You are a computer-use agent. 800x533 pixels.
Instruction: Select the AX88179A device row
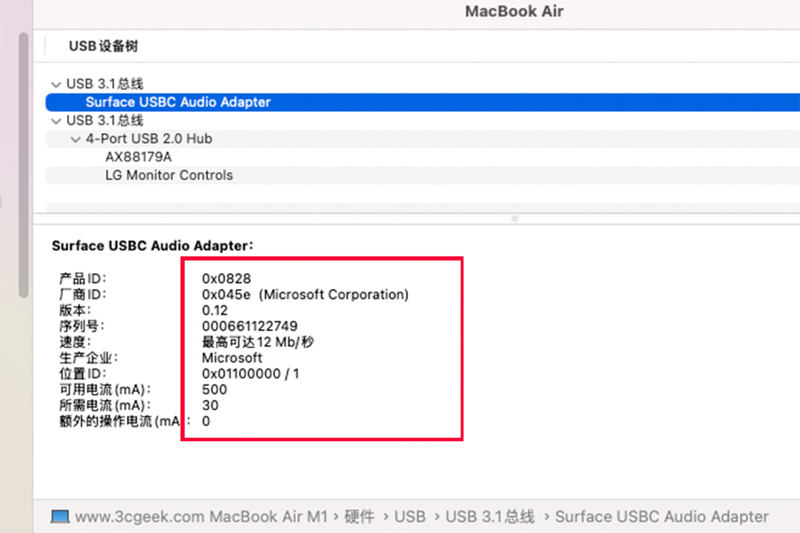point(423,157)
